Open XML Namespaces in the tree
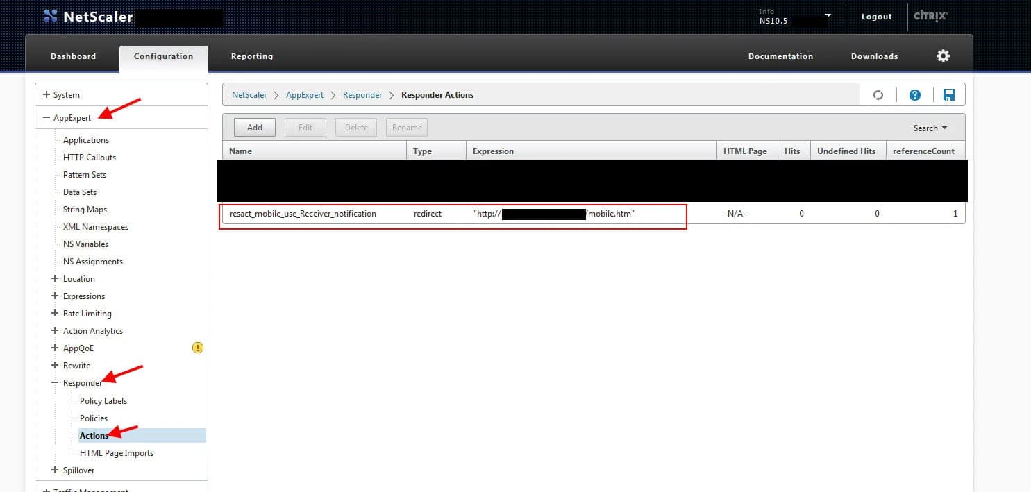Image resolution: width=1031 pixels, height=492 pixels. (96, 227)
